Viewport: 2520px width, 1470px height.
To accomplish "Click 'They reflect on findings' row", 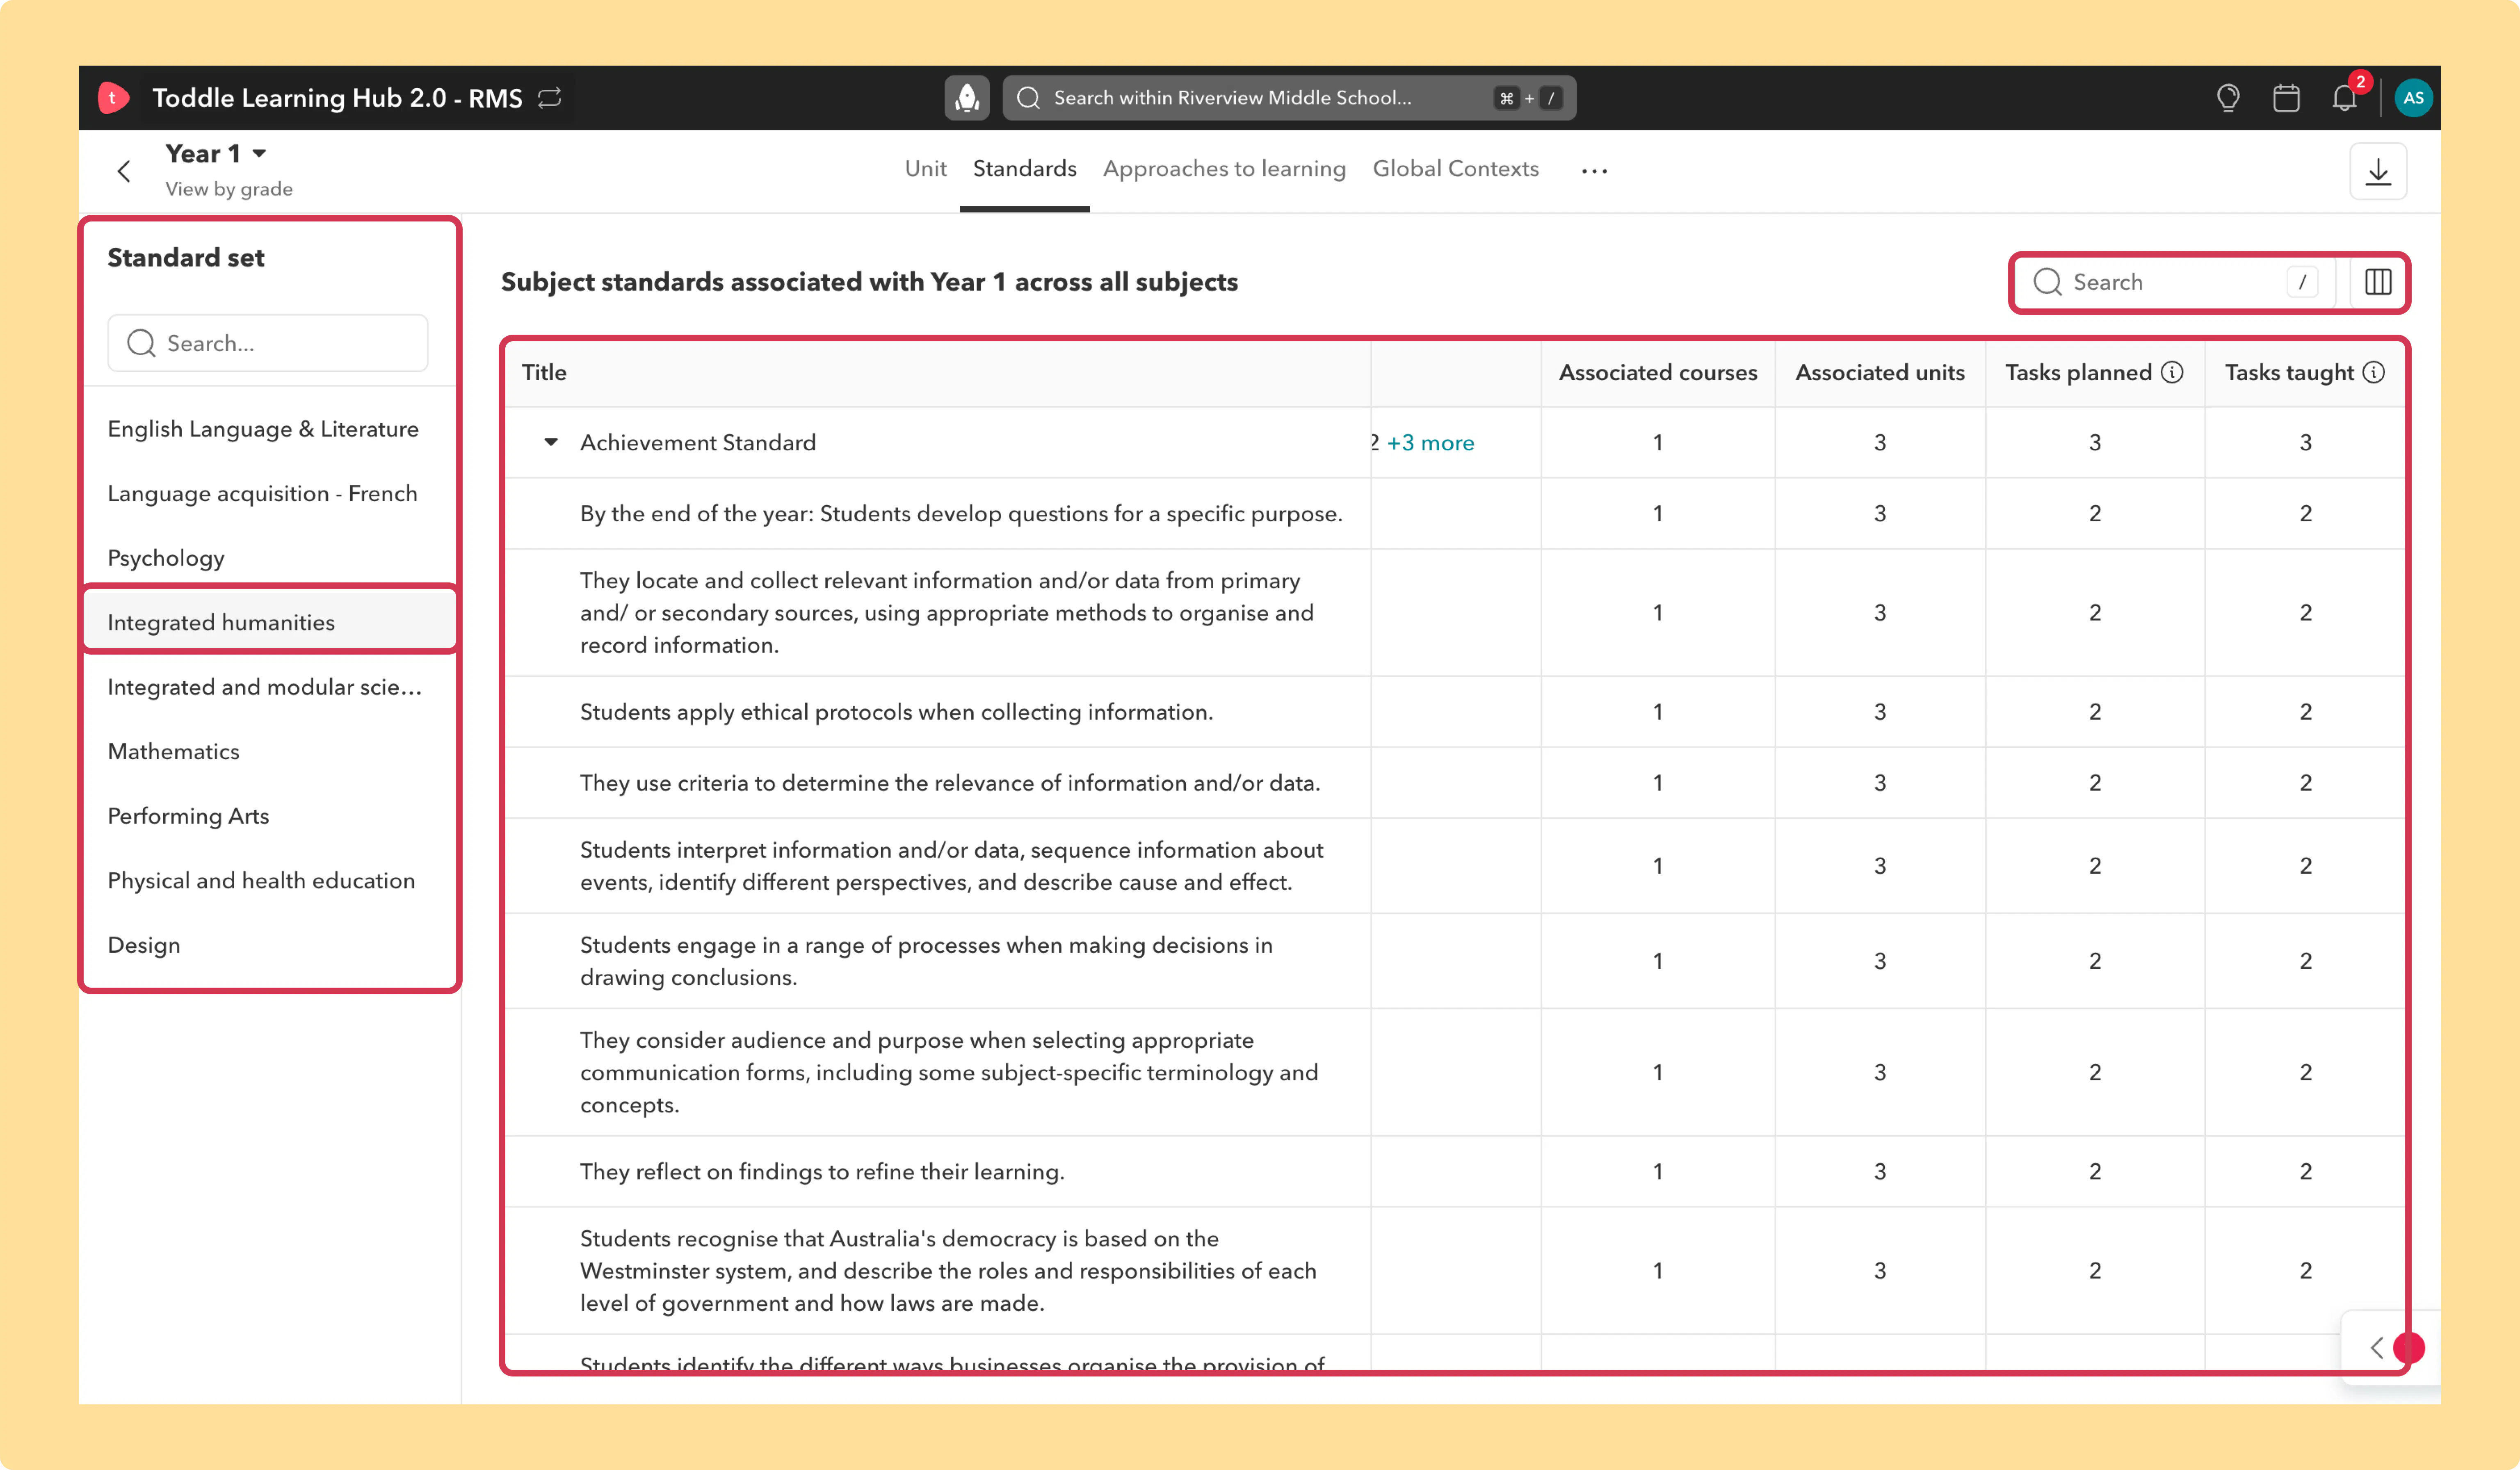I will tap(1454, 1171).
